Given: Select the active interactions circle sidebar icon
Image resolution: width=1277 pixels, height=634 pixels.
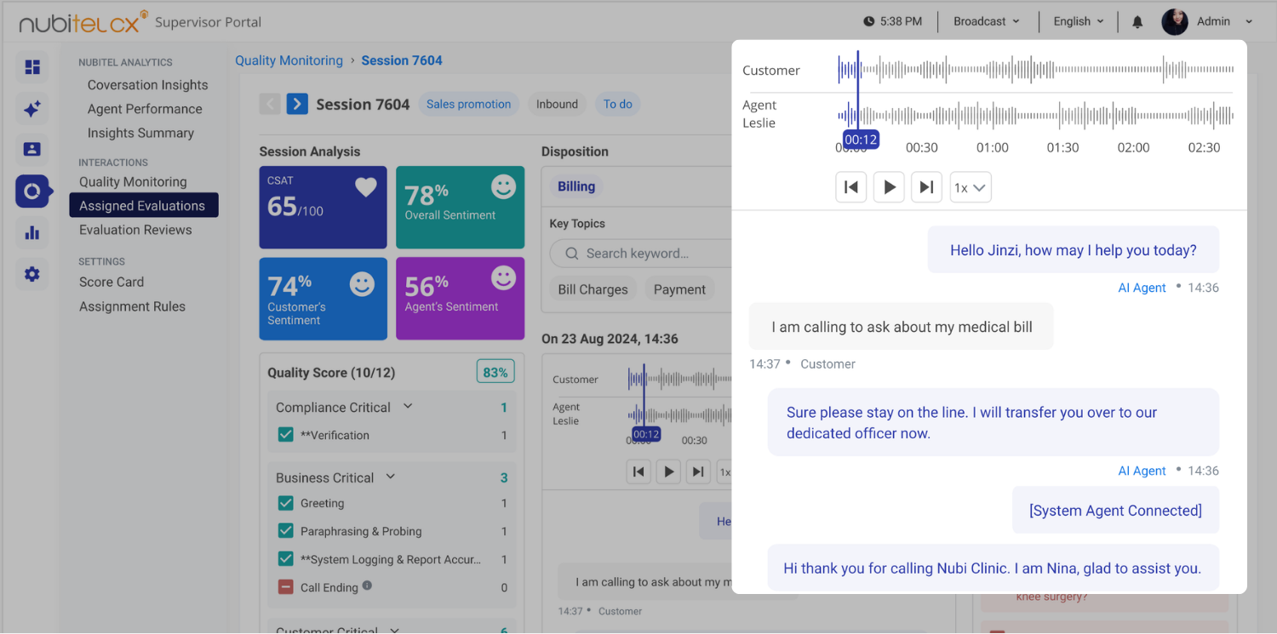Looking at the screenshot, I should (32, 191).
